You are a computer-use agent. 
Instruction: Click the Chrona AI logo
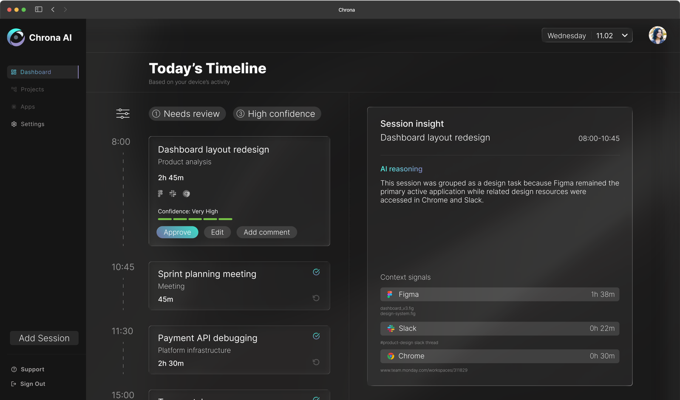coord(16,37)
